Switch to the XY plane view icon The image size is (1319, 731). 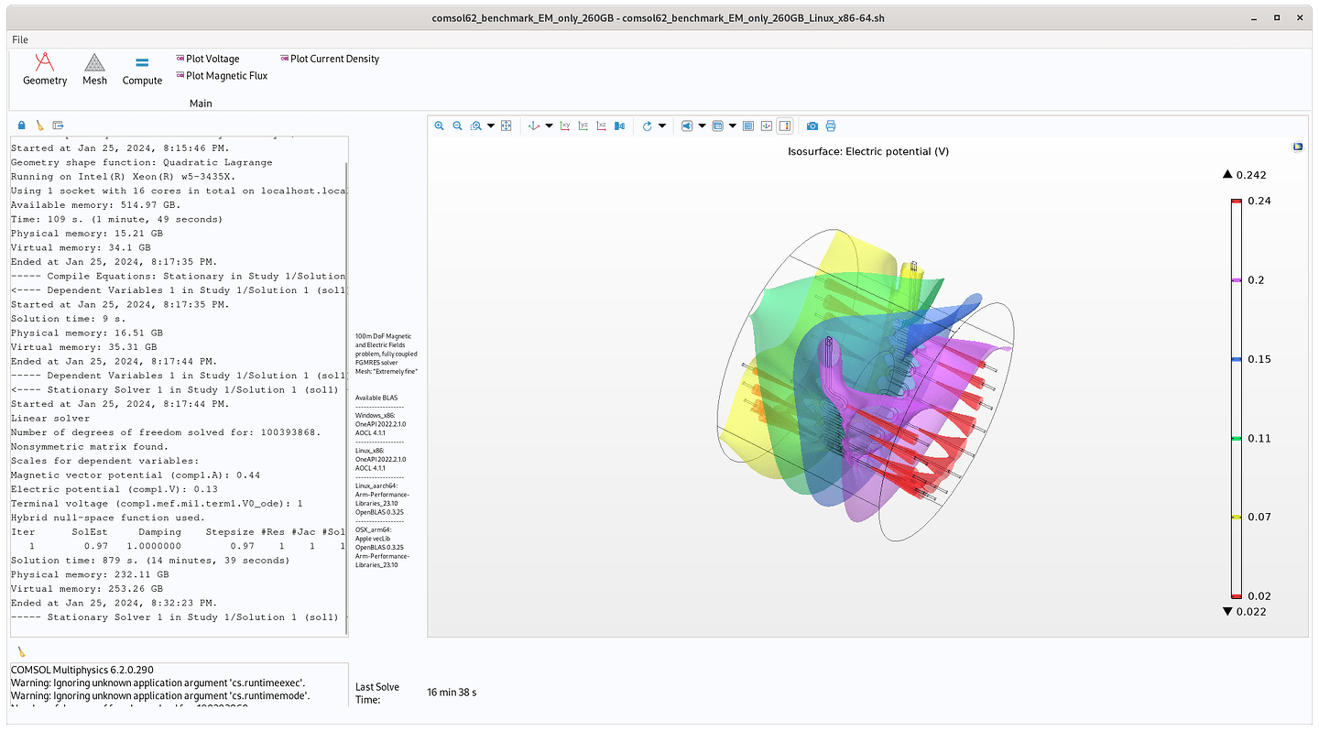(x=565, y=125)
